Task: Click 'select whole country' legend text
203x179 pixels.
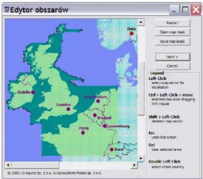Action: point(168,167)
